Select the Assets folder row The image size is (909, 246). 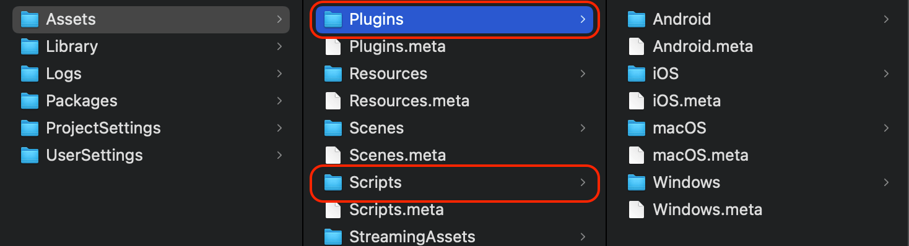click(x=151, y=19)
